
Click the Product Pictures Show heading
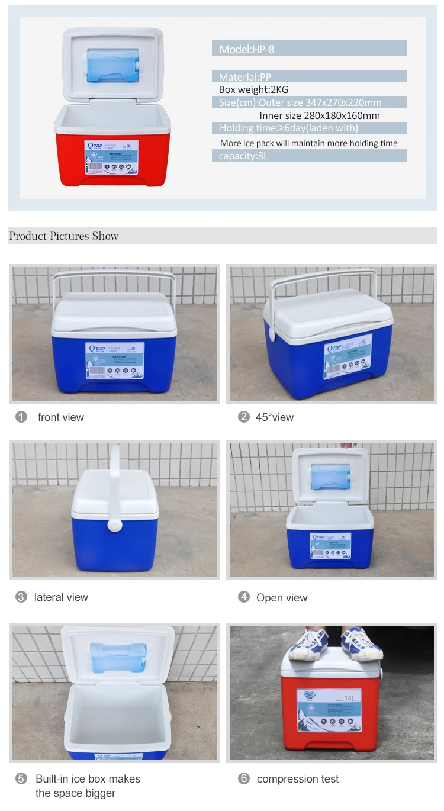[x=64, y=236]
